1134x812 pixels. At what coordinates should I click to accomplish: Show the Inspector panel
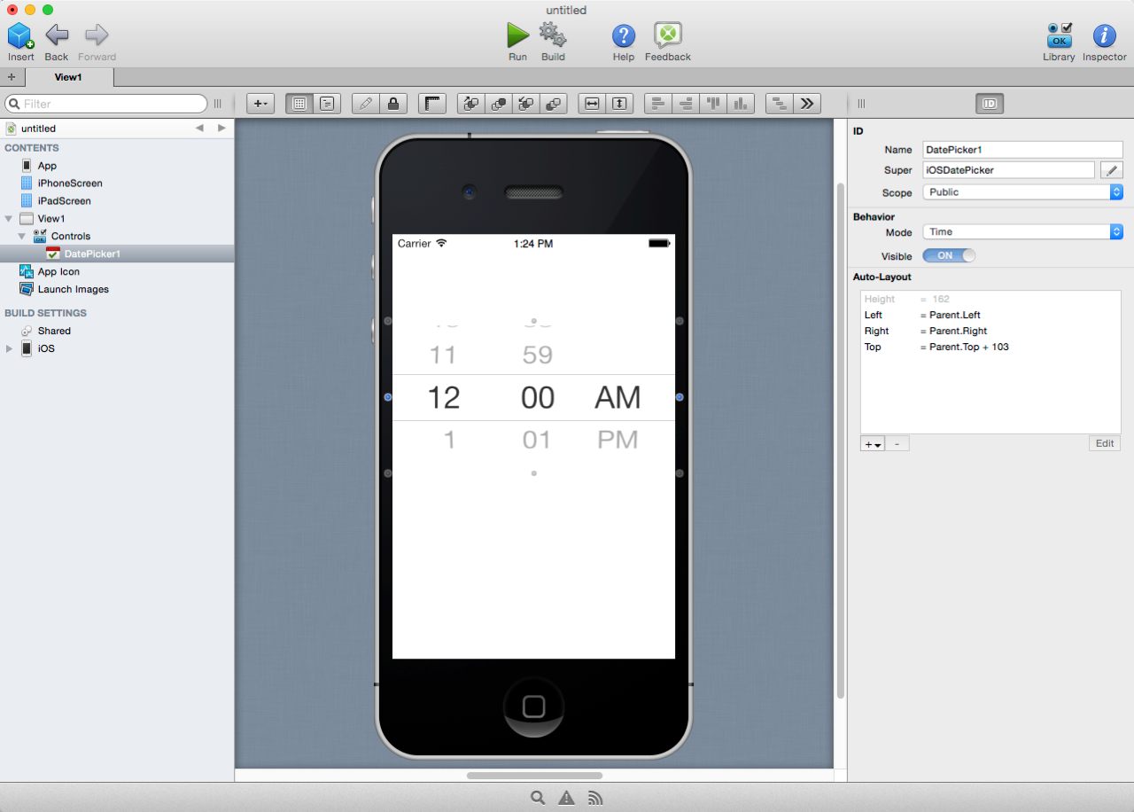click(x=1104, y=35)
